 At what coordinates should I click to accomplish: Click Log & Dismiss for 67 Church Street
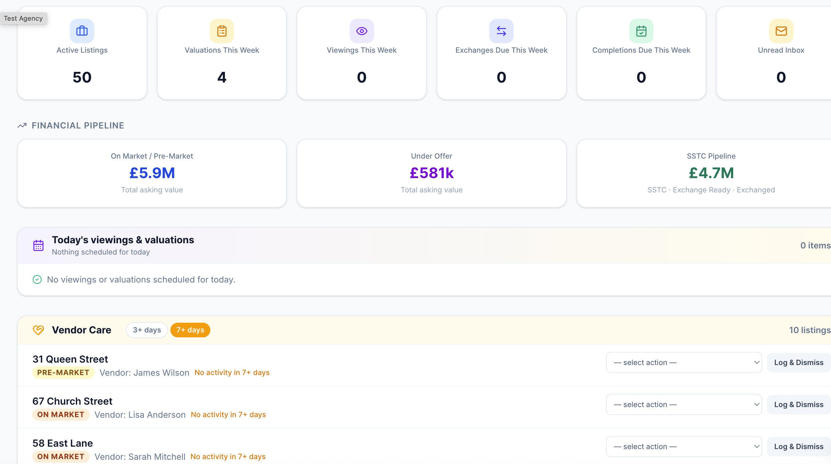(x=798, y=404)
